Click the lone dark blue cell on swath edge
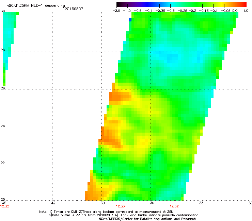Screen dimensions: 252x221 point(130,20)
